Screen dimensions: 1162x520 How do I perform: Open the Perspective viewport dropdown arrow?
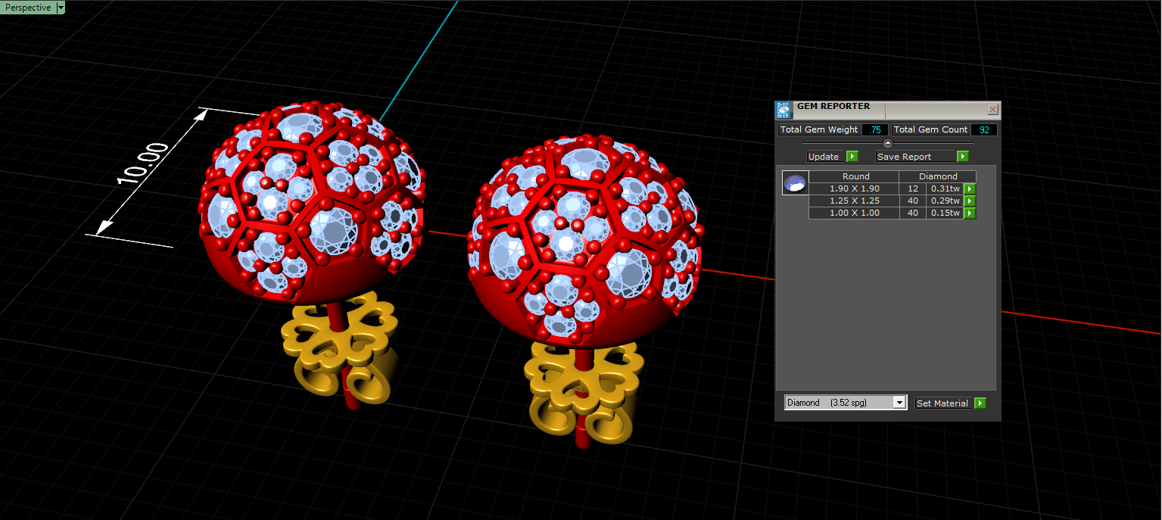point(61,8)
